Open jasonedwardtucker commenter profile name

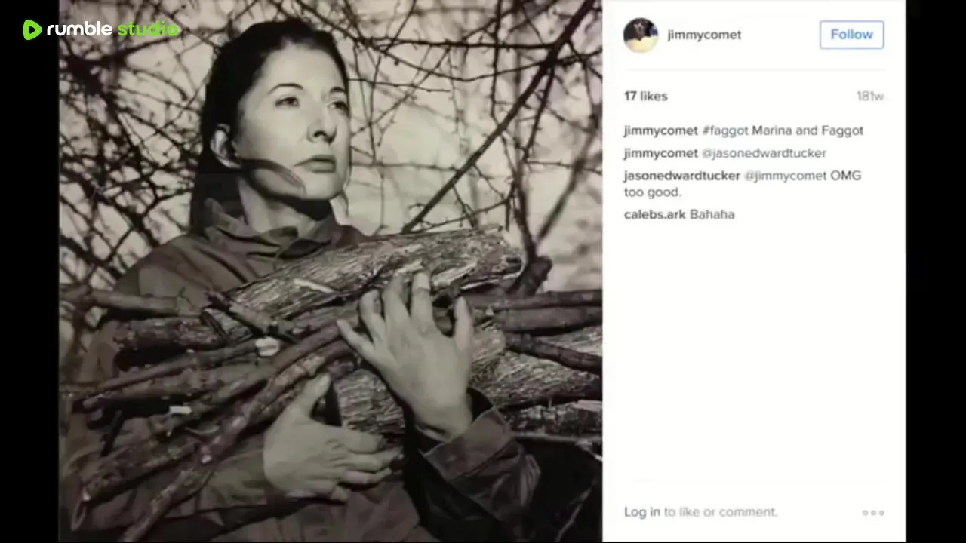pos(681,176)
